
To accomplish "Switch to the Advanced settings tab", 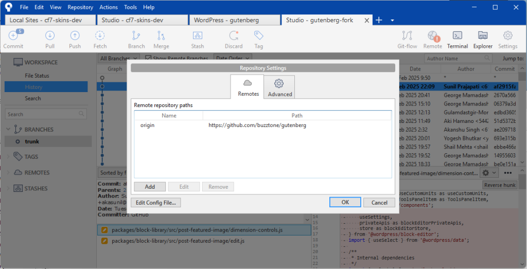I will click(x=279, y=87).
